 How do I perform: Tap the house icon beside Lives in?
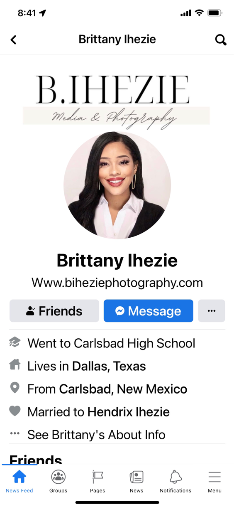pyautogui.click(x=15, y=365)
